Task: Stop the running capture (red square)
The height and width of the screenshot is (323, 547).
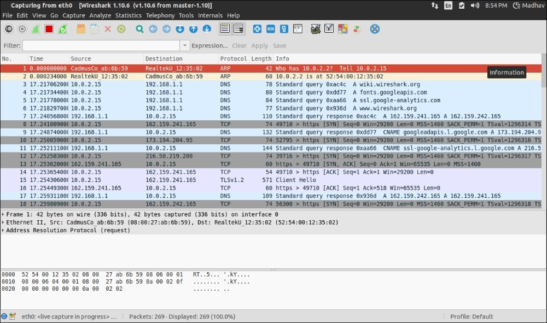Action: pyautogui.click(x=49, y=29)
